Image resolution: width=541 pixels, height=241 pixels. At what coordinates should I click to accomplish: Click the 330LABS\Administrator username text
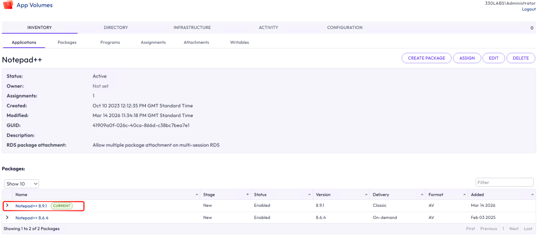[x=510, y=3]
